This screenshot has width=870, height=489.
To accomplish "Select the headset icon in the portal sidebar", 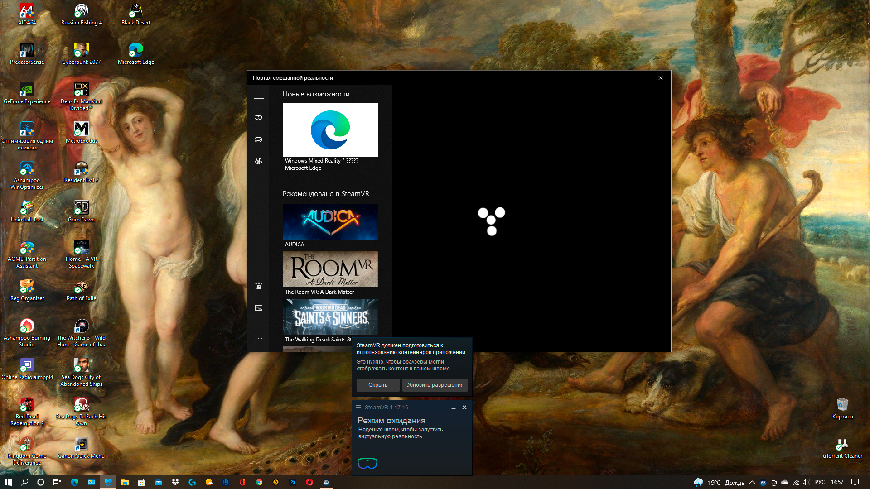I will tap(258, 118).
